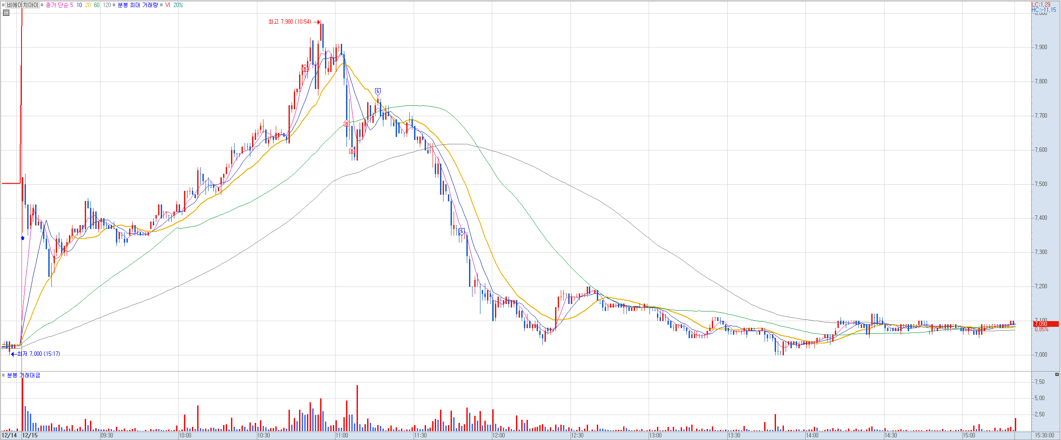Click the 7,900 price axis label

pyautogui.click(x=1040, y=47)
